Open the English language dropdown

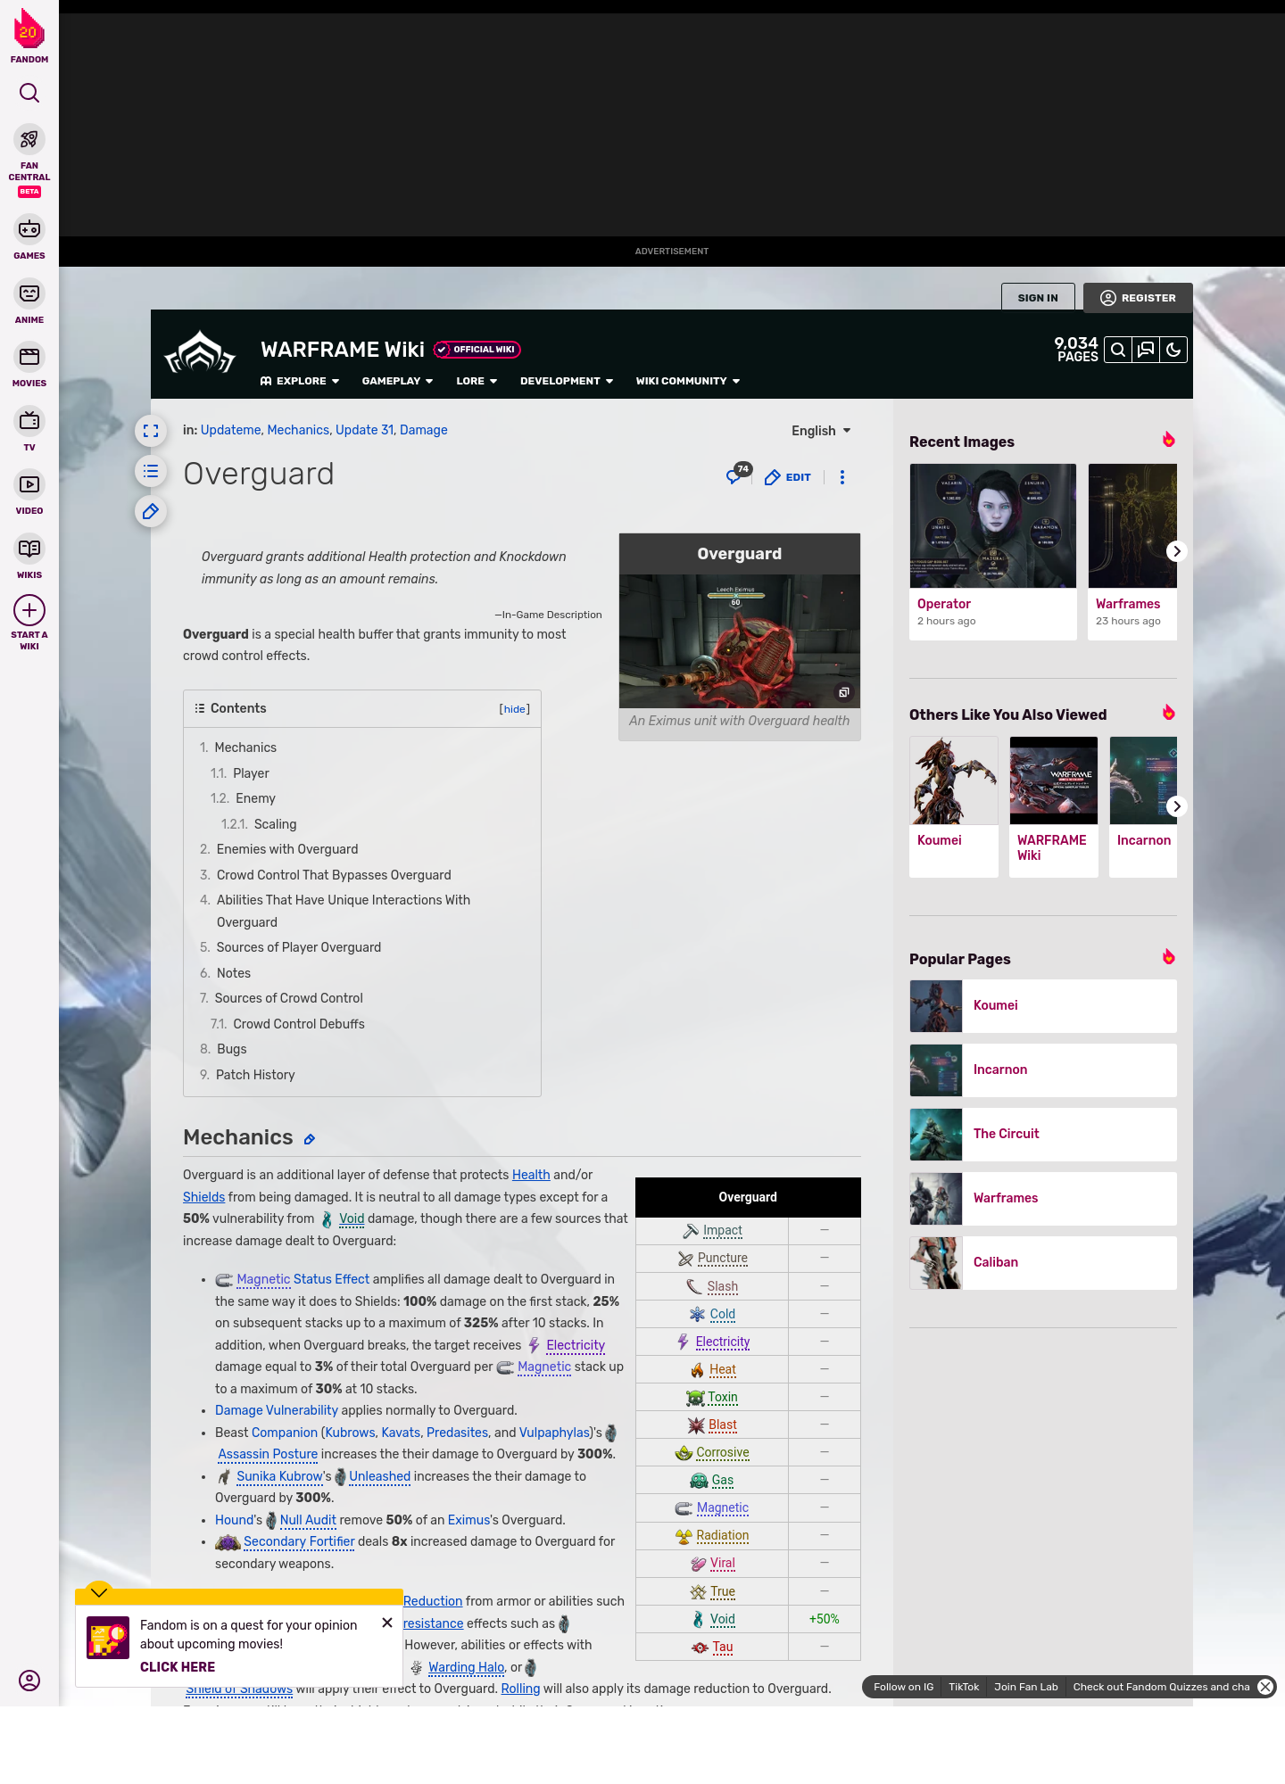pos(821,431)
